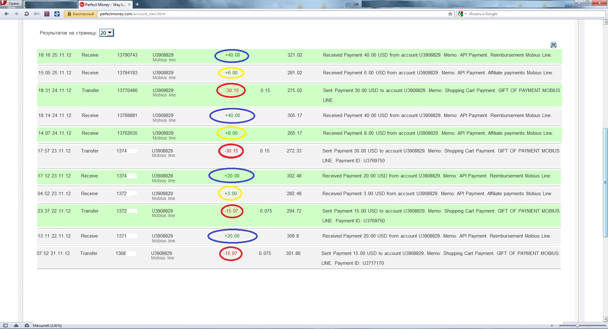Open the Opera main menu button

[x=11, y=3]
